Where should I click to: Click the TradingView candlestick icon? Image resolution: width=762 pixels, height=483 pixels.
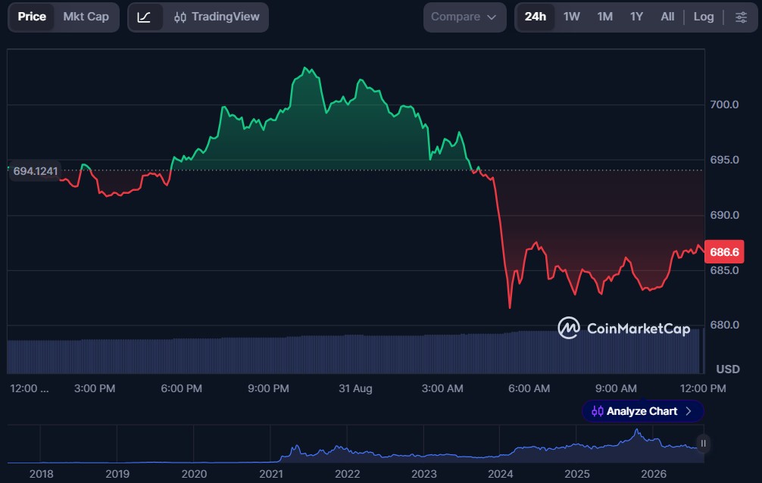180,17
